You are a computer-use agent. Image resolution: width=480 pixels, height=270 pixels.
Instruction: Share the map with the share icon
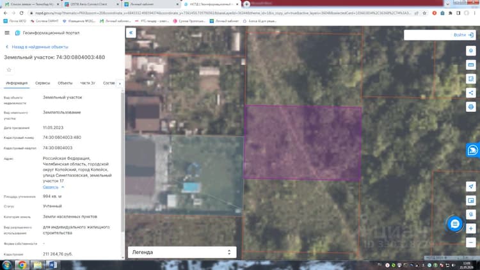pyautogui.click(x=471, y=93)
